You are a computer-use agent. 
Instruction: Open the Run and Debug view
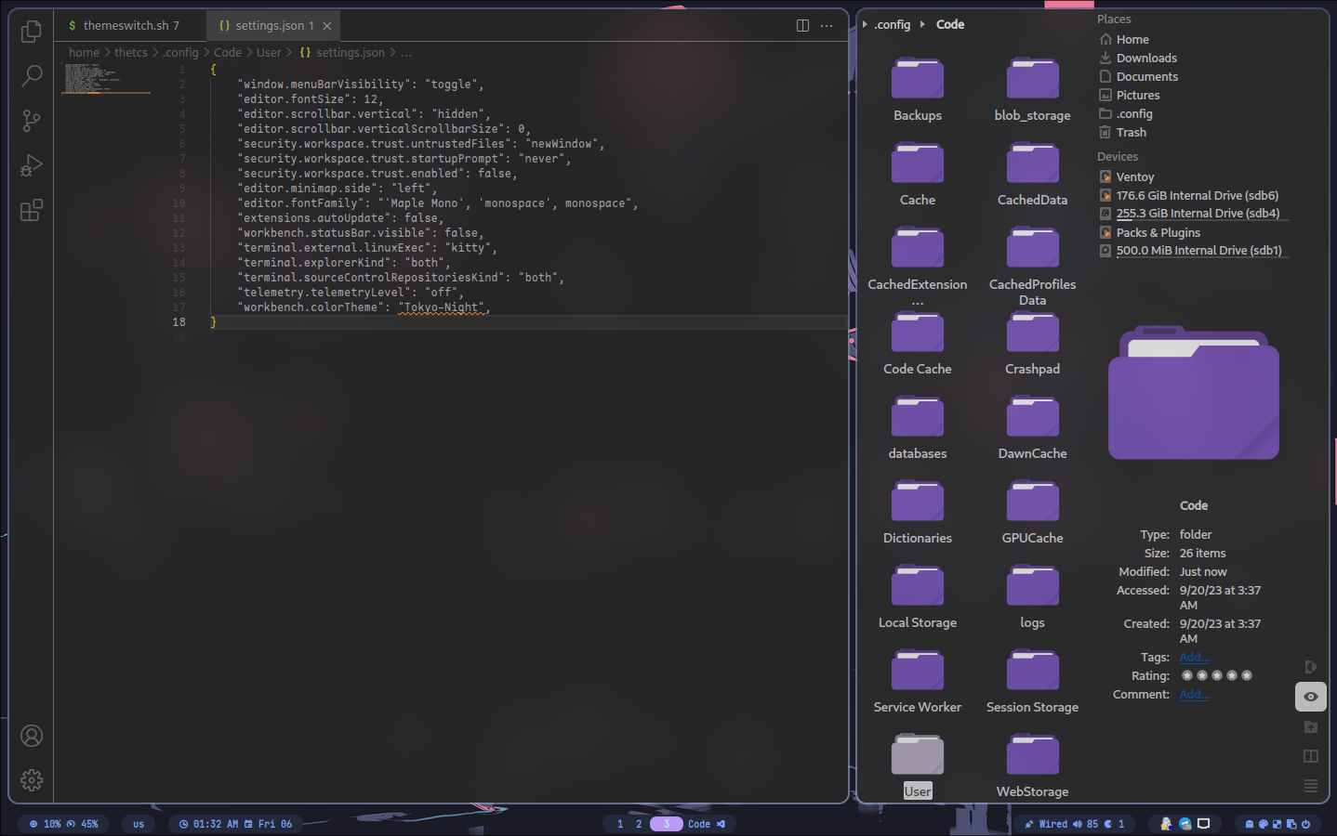tap(32, 165)
